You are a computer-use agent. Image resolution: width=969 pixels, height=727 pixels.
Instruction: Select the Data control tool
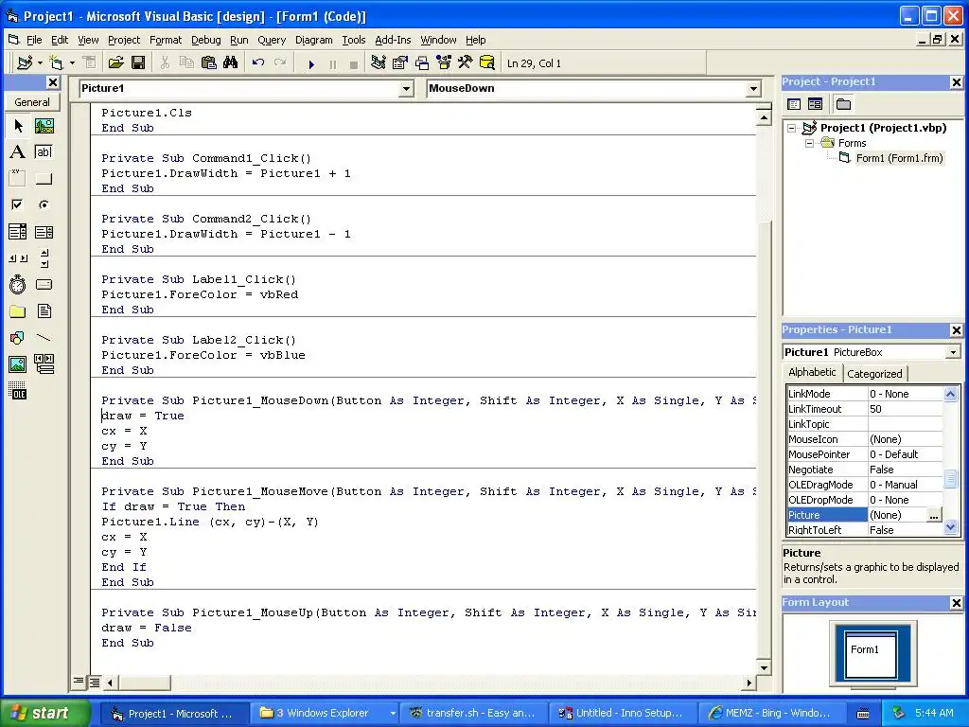click(x=44, y=364)
